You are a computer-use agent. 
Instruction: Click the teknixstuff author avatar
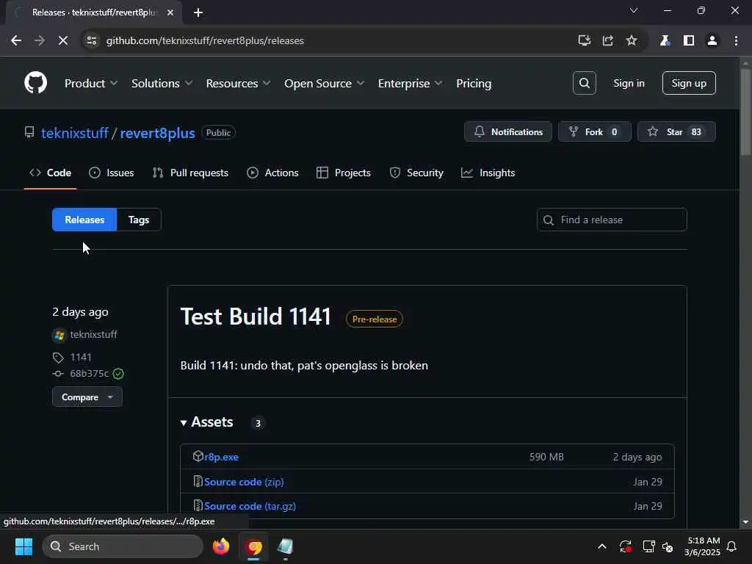[59, 335]
